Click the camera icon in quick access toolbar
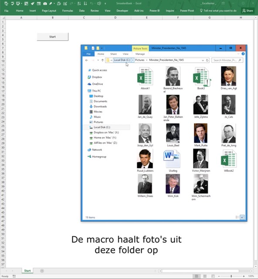Viewport: 258px width, 279px height. 45,3
